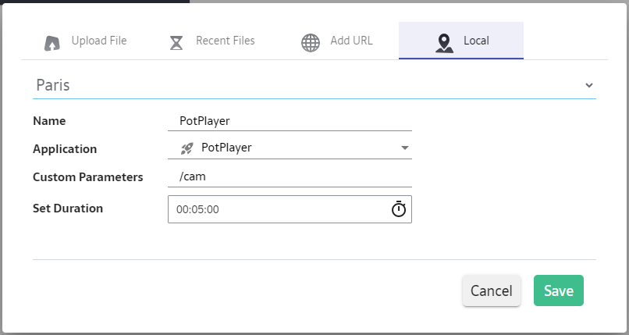Image resolution: width=629 pixels, height=335 pixels.
Task: Click the Upload File tab icon
Action: pos(52,42)
